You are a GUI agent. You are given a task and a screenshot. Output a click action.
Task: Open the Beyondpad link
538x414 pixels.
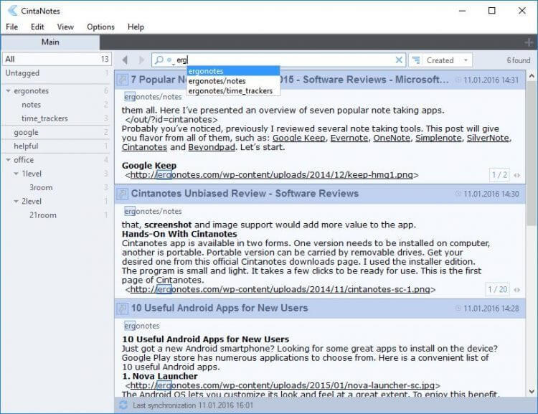pos(212,147)
